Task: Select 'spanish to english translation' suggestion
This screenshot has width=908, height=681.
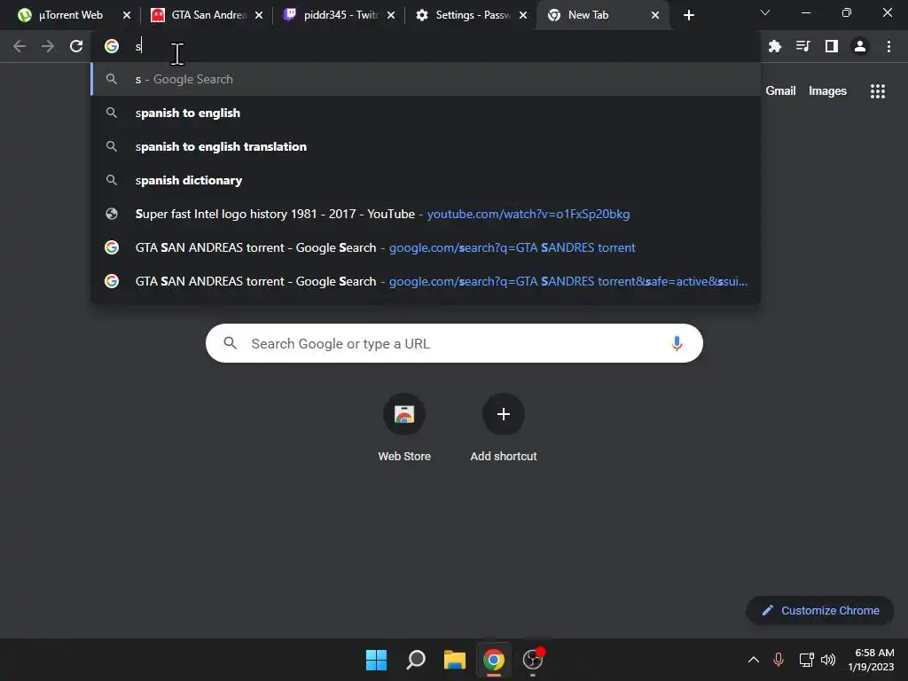Action: 426,146
